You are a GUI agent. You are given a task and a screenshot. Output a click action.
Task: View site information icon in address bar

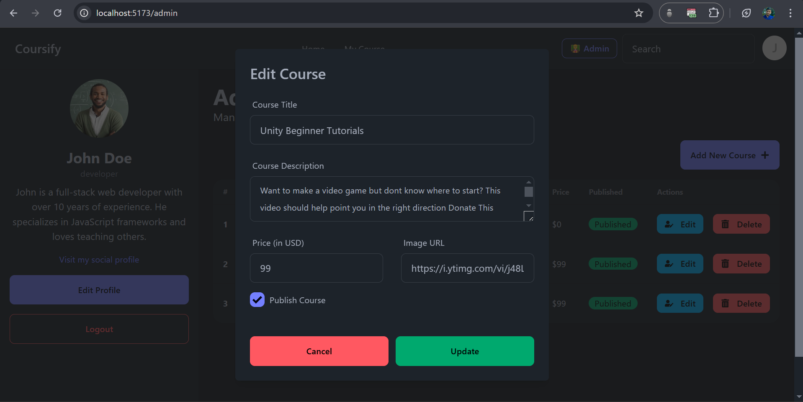84,13
